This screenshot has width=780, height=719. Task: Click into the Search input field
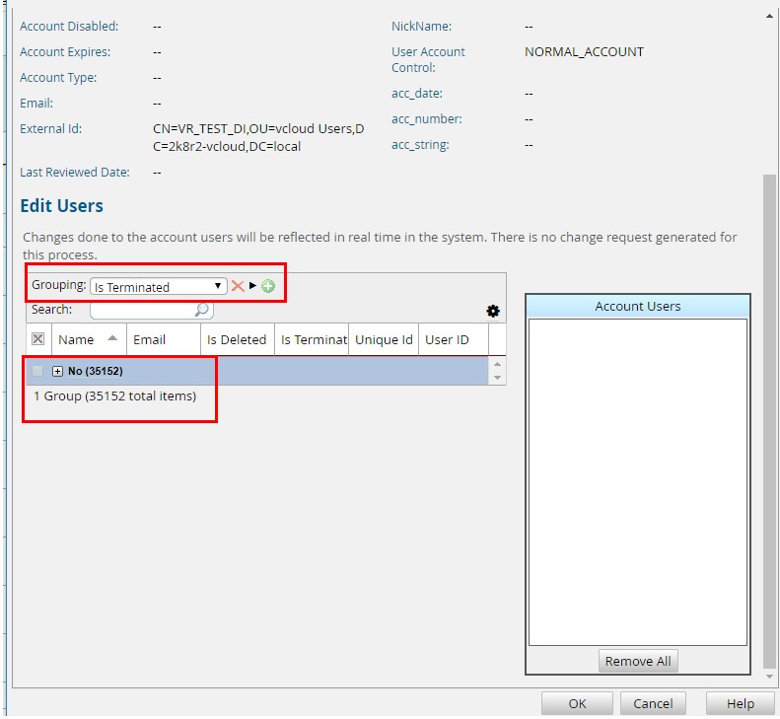[143, 310]
